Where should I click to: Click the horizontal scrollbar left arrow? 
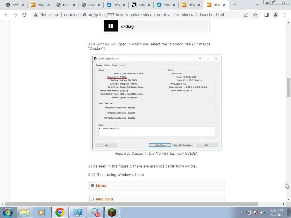(x=2, y=204)
